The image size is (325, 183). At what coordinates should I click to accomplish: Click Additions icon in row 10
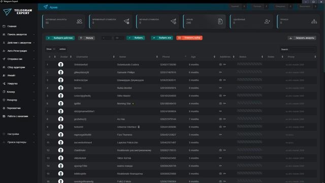[220, 135]
